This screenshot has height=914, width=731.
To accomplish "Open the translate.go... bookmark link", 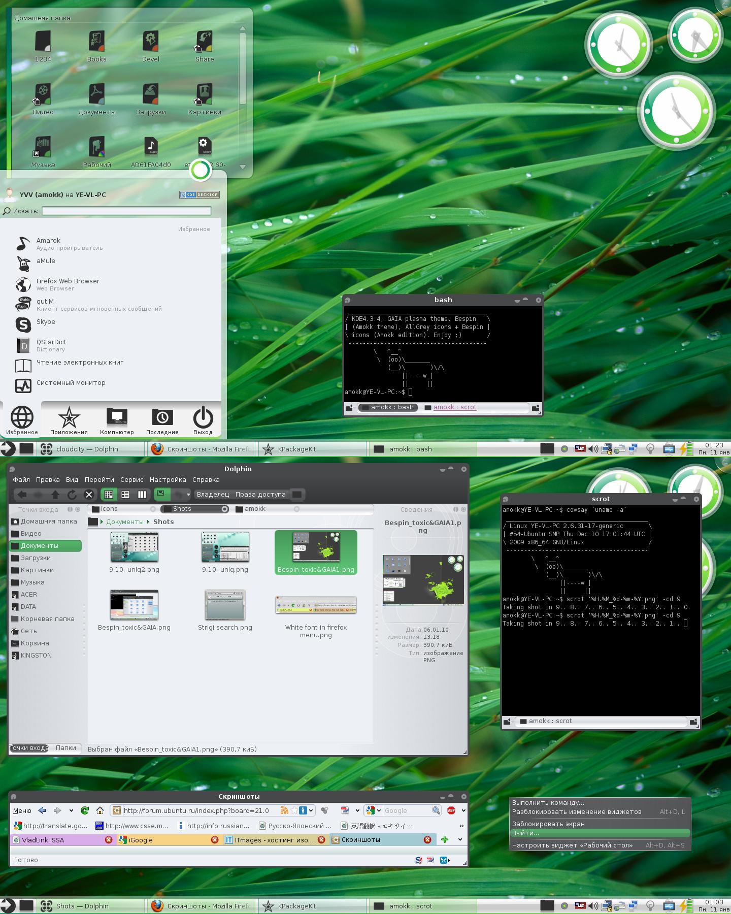I will coord(51,826).
